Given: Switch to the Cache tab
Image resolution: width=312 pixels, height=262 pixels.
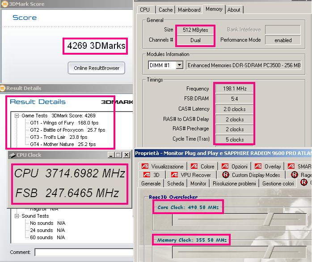Looking at the screenshot, I should coord(165,10).
